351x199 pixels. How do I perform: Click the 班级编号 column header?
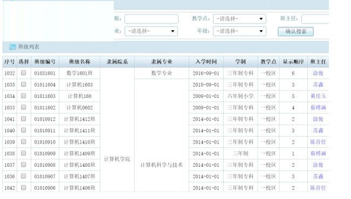coord(45,62)
